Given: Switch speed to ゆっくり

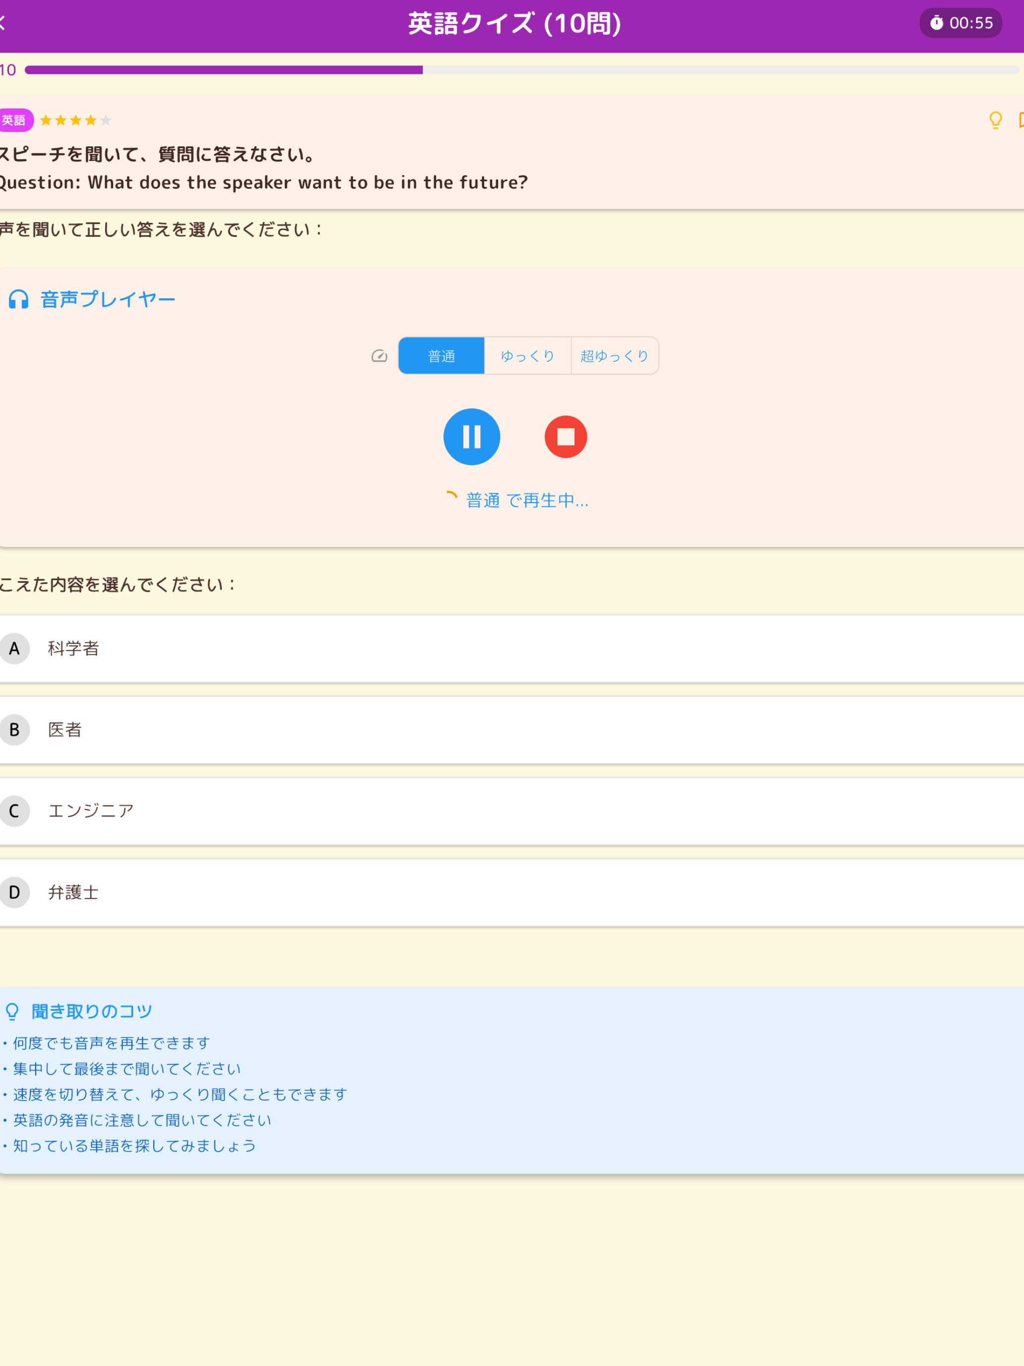Looking at the screenshot, I should click(528, 356).
